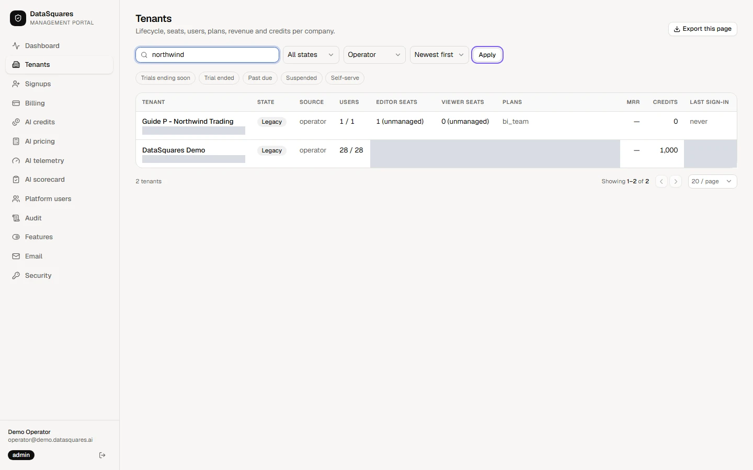Click 1 (unmanaged) editor seats cell
Screen dimensions: 753x470
pyautogui.click(x=400, y=122)
